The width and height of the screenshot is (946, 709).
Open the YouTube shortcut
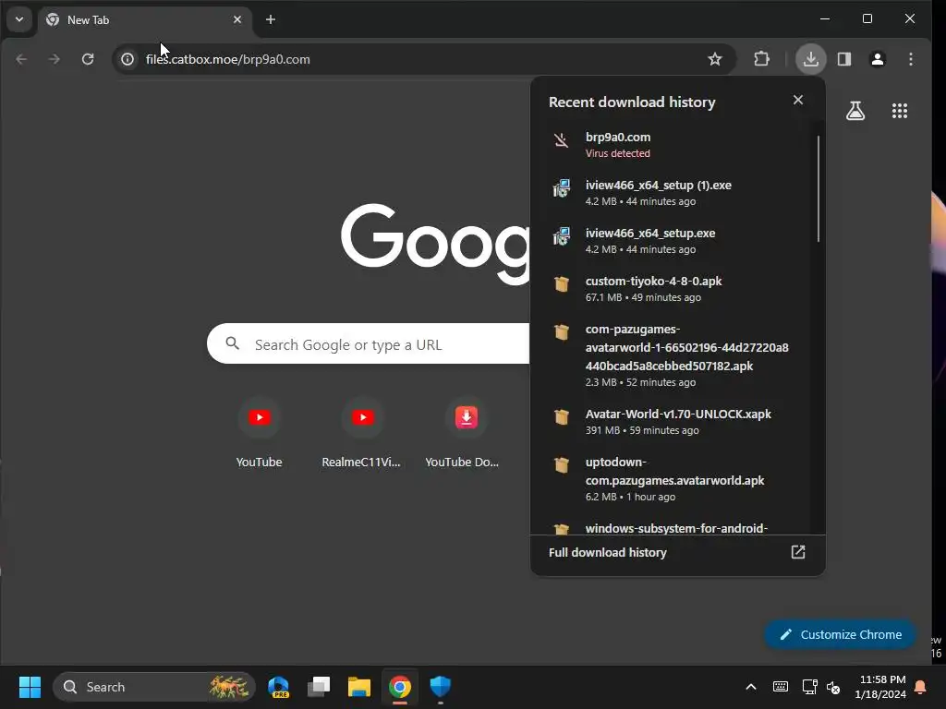tap(260, 432)
